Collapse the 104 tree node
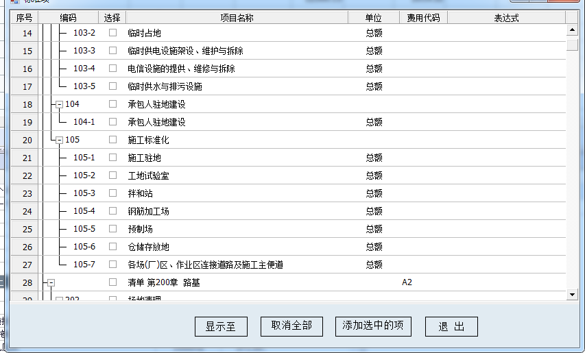 point(59,105)
